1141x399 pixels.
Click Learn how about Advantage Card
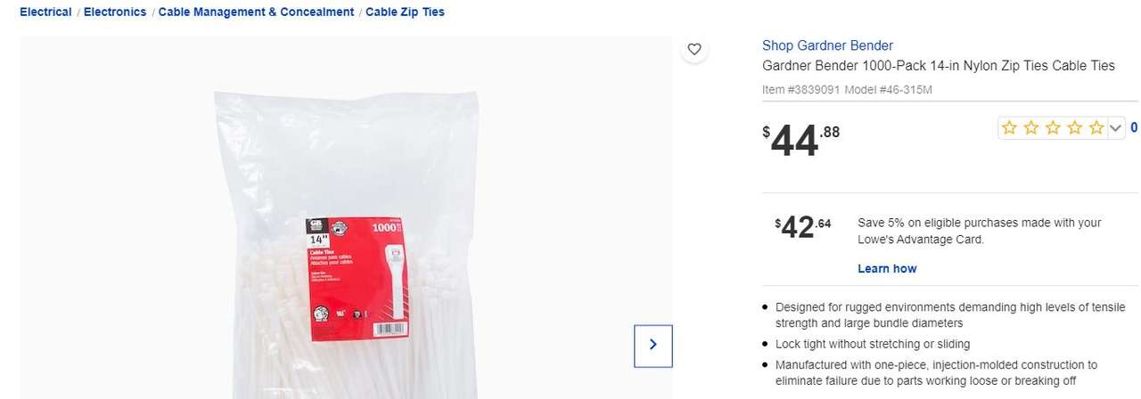coord(887,268)
